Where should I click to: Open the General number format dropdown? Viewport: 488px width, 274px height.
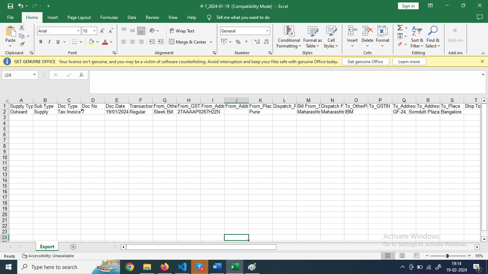tap(267, 31)
